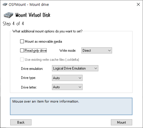This screenshot has width=143, height=128.
Task: Click the 'Step 4 of 4' text
Action: (x=13, y=24)
